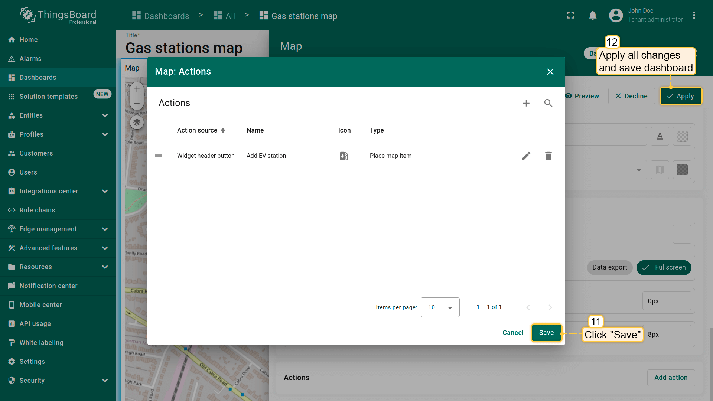
Task: Click Cancel in Actions dialog
Action: pos(512,333)
